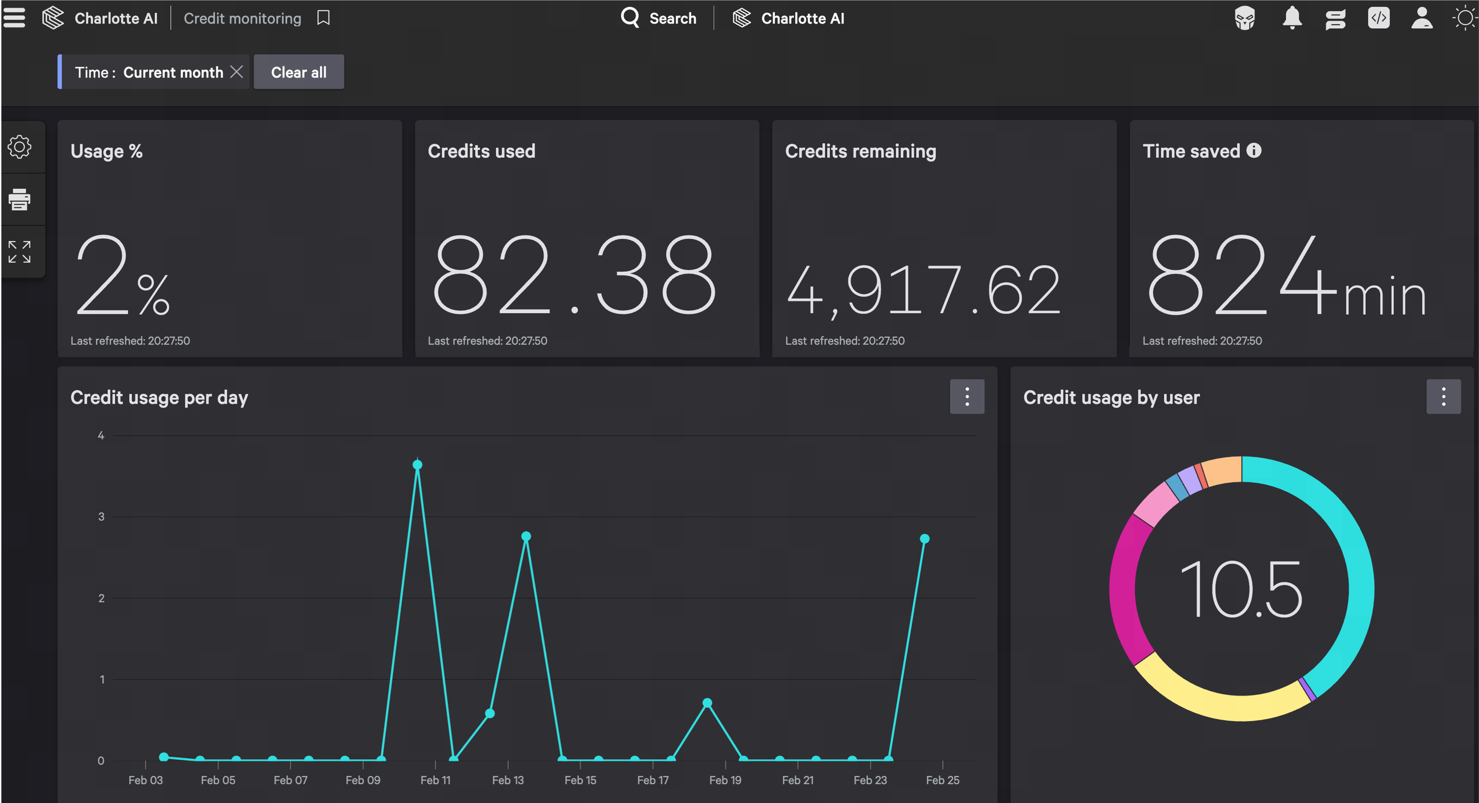Open the falcon mascot icon menu
Screen dimensions: 1479x803
(x=1245, y=18)
